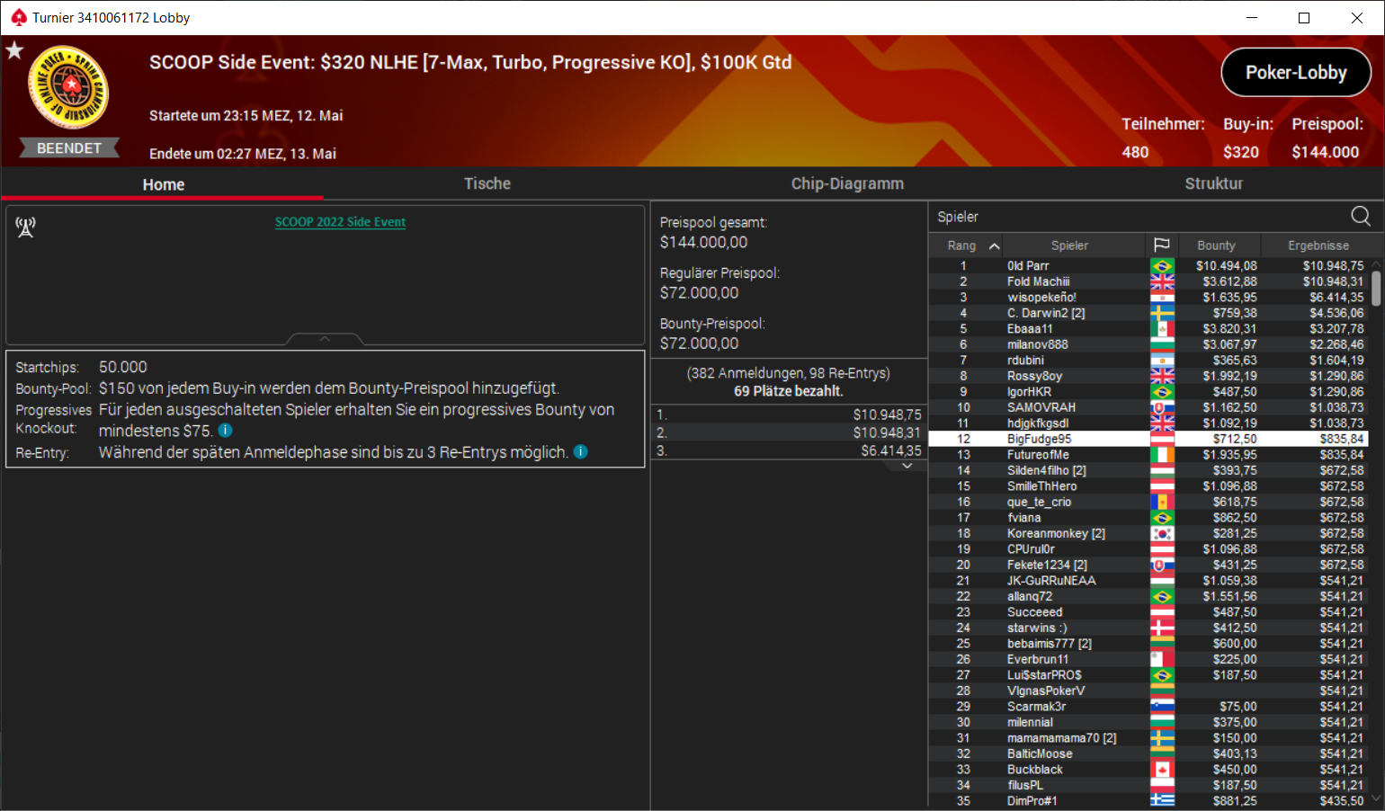Click the Spring Championship tournament logo

click(x=68, y=88)
